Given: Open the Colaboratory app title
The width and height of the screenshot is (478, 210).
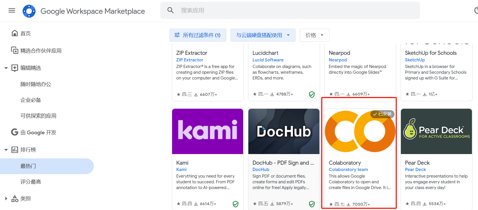Looking at the screenshot, I should pos(345,163).
